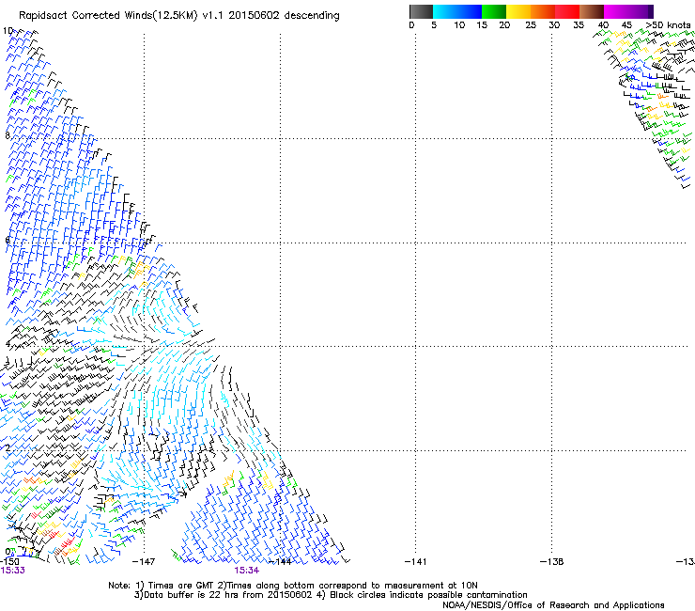Image resolution: width=695 pixels, height=611 pixels.
Task: Click the cyan 5-10 knots legend swatch
Action: click(445, 11)
